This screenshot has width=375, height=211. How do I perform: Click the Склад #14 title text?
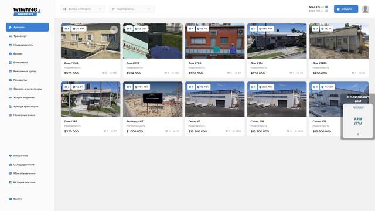(x=257, y=121)
